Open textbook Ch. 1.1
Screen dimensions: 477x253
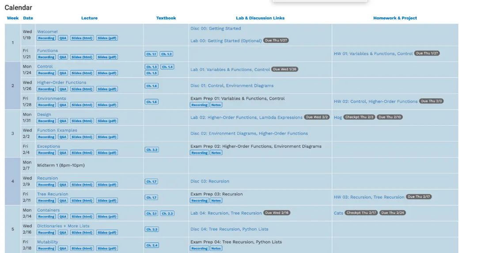(151, 54)
